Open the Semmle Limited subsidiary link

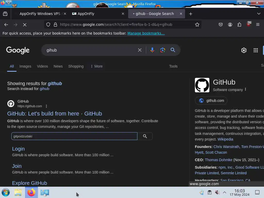coord(234,173)
